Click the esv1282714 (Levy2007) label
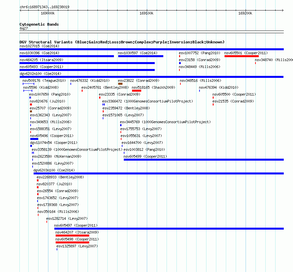Viewport: 293px width, 272px height. (67, 218)
